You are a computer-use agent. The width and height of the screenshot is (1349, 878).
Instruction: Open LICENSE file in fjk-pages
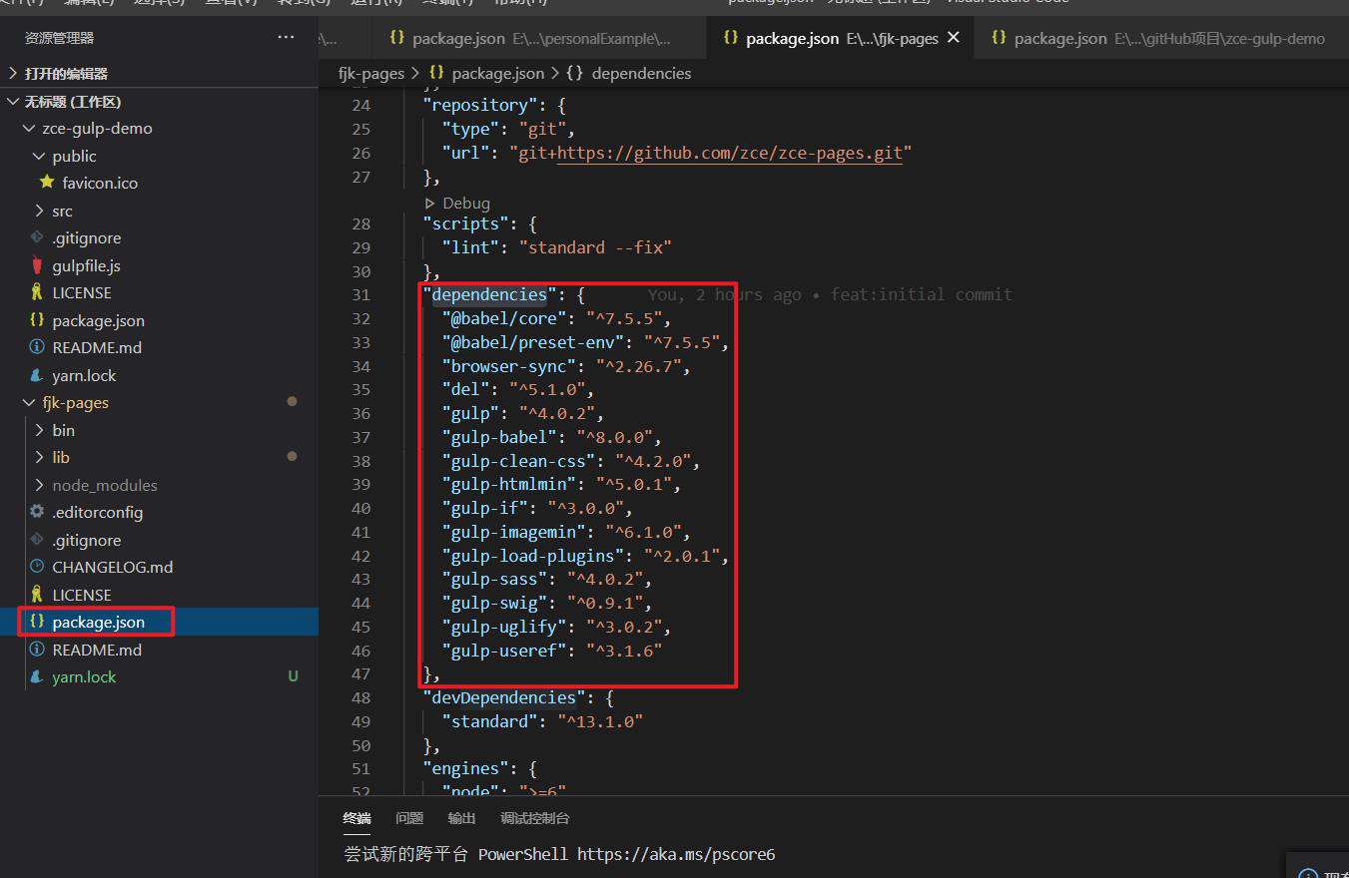pos(82,596)
